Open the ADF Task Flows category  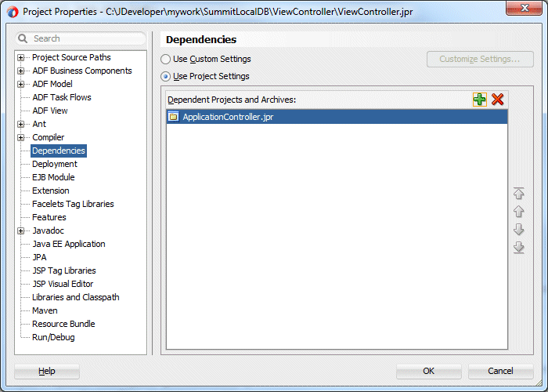[x=62, y=97]
